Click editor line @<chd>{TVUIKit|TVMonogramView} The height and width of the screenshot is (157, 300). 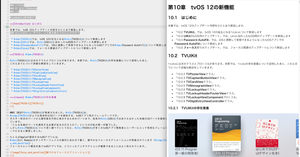tap(31, 79)
